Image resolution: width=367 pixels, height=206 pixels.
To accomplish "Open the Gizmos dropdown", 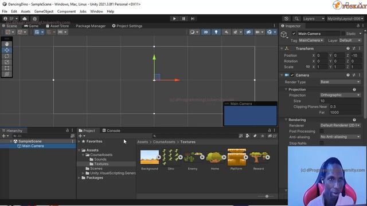I will 275,32.
